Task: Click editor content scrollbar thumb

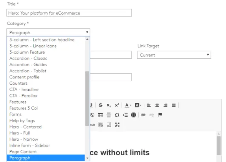Action: 219,146
